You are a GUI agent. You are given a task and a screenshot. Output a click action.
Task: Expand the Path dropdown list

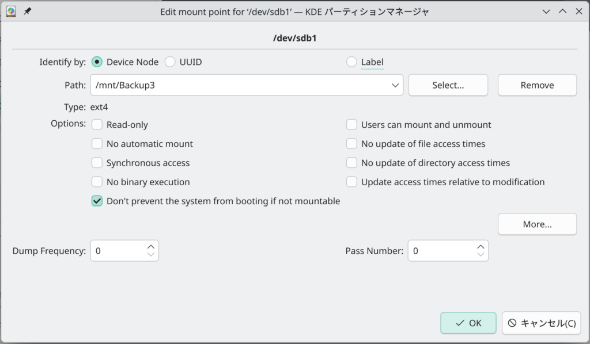(x=395, y=85)
